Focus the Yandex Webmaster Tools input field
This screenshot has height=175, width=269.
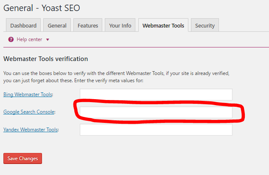(156, 130)
